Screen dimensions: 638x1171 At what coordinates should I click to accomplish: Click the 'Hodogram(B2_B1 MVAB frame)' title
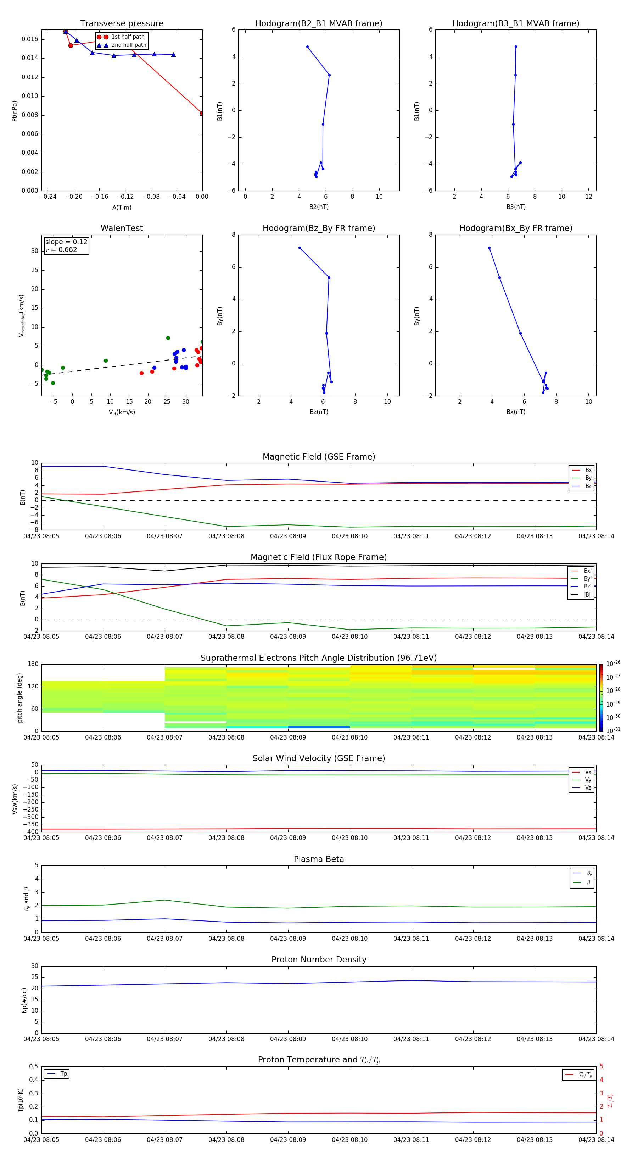319,23
